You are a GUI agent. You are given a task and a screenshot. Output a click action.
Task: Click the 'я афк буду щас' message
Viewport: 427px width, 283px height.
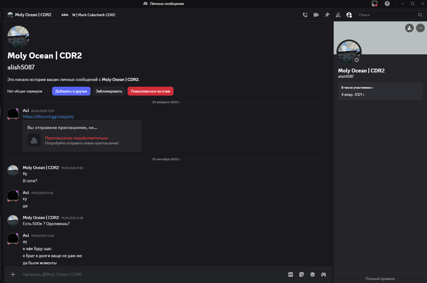pos(37,249)
